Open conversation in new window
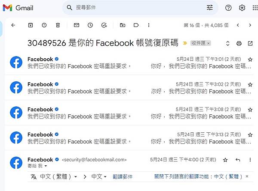 click(x=250, y=43)
